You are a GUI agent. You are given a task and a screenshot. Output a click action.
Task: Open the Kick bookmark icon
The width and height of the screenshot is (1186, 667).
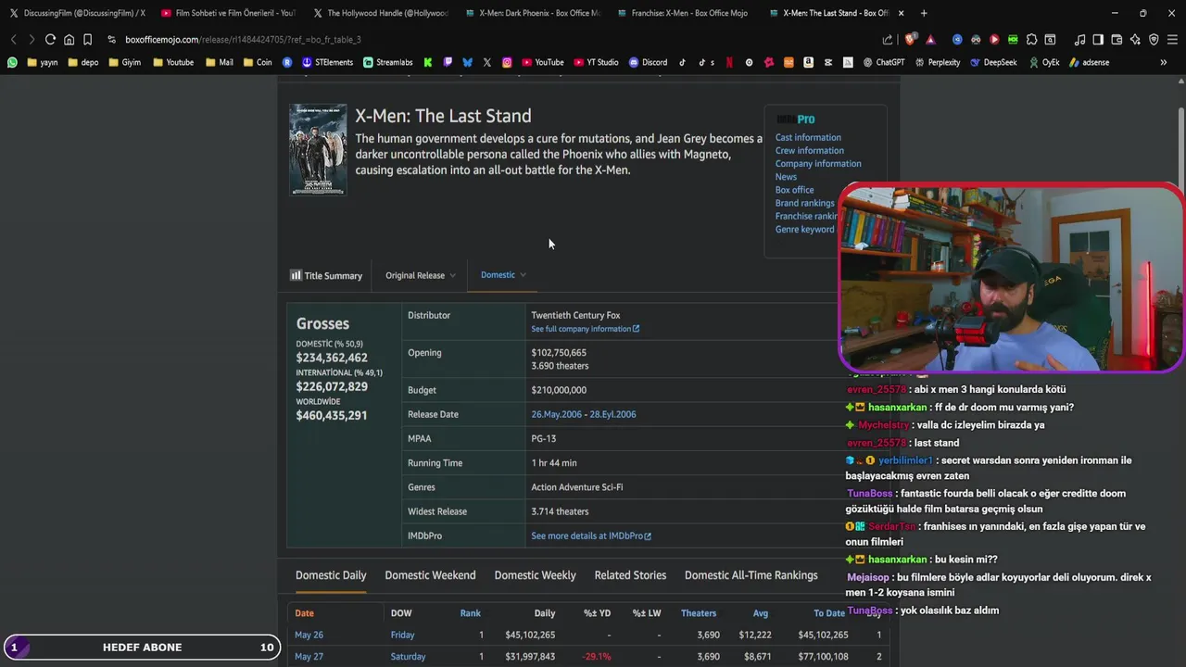pyautogui.click(x=428, y=62)
